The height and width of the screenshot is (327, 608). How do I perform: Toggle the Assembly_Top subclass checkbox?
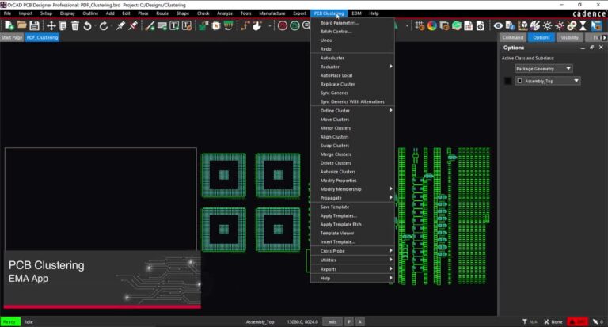coord(519,81)
